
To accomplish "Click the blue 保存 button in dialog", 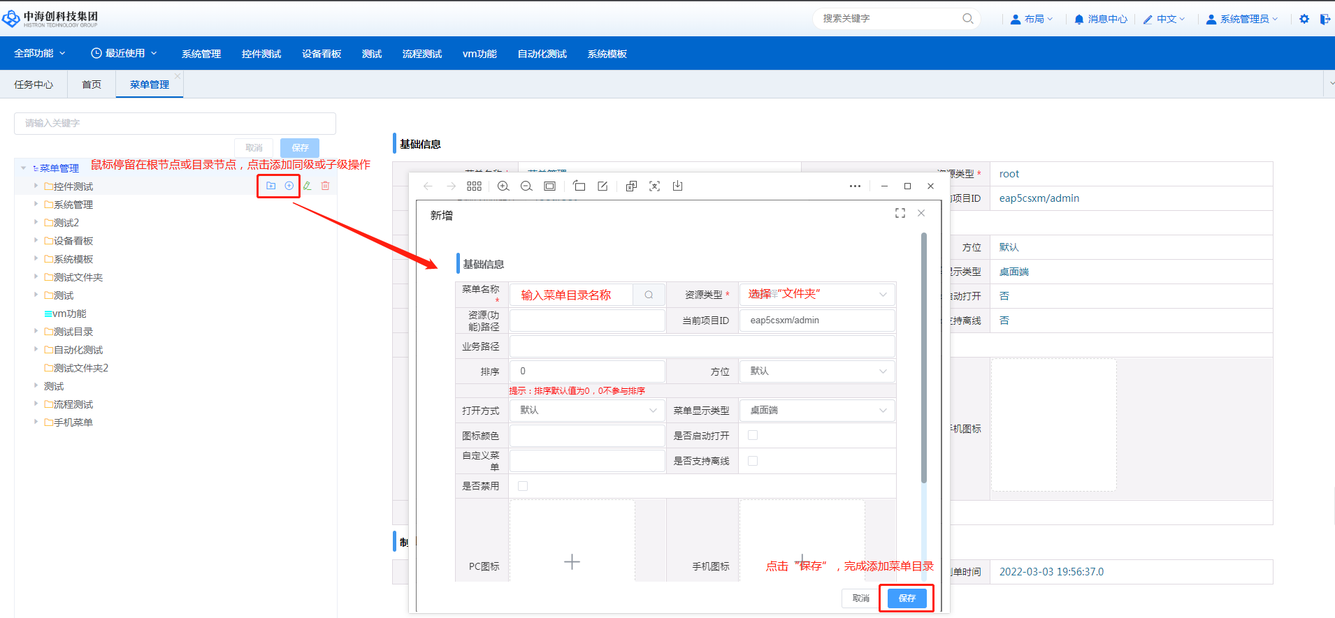I will coord(907,598).
